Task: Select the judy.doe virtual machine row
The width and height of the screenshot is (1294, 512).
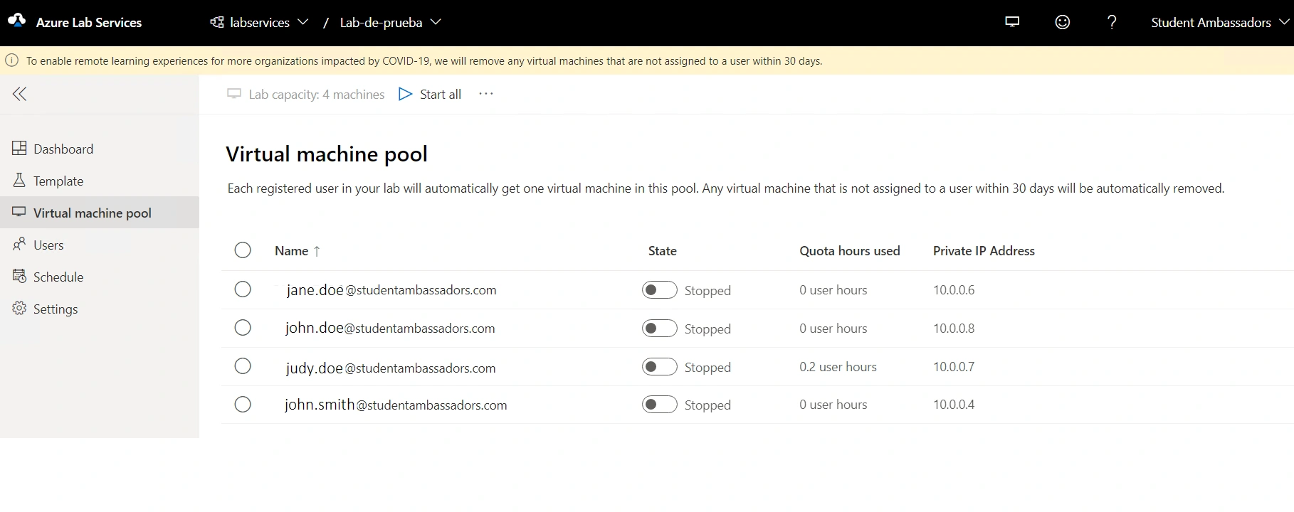Action: point(243,366)
